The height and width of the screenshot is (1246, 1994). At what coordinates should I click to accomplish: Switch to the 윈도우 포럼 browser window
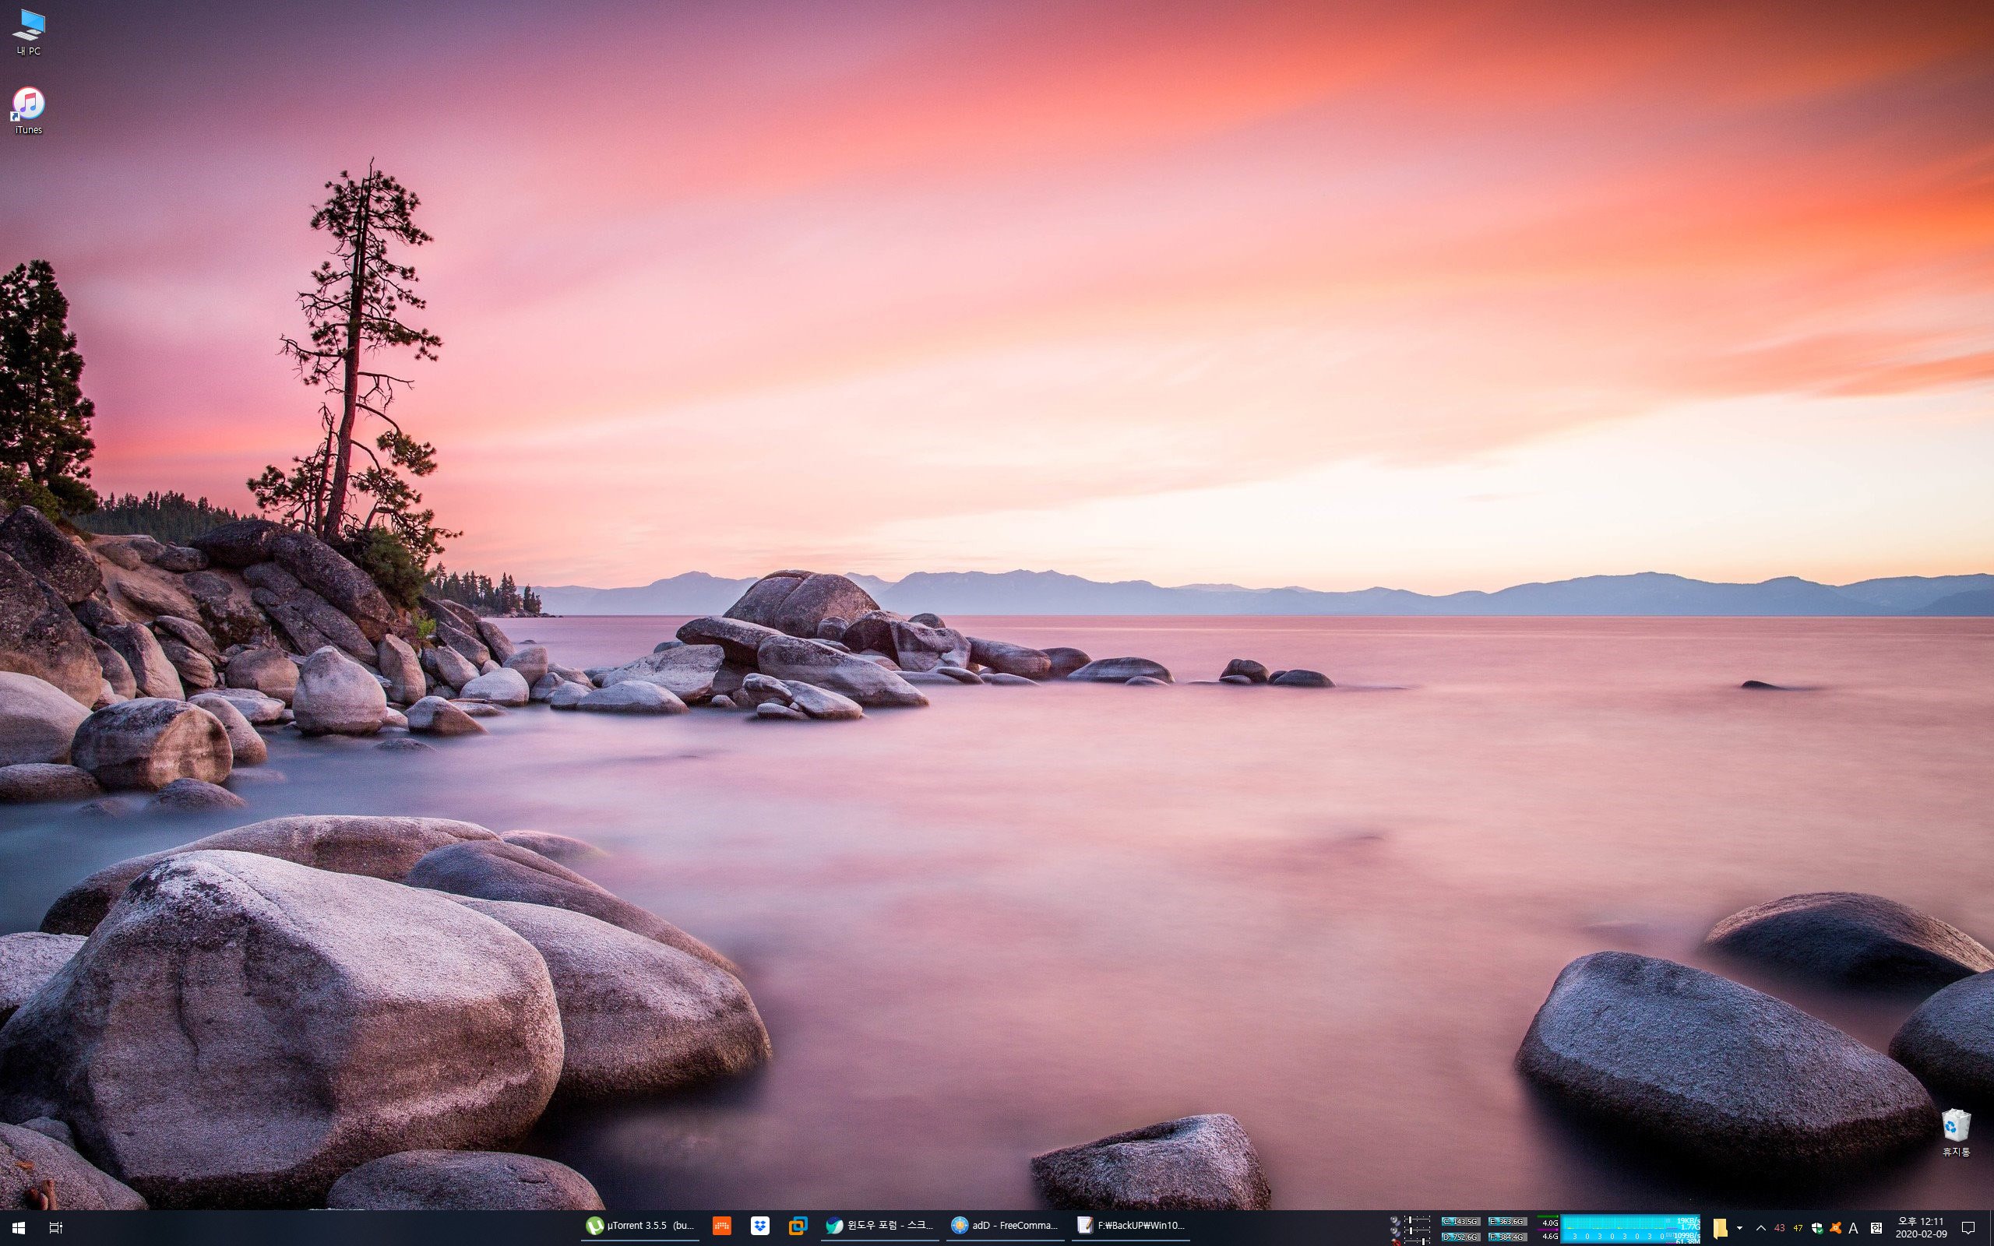tap(880, 1227)
